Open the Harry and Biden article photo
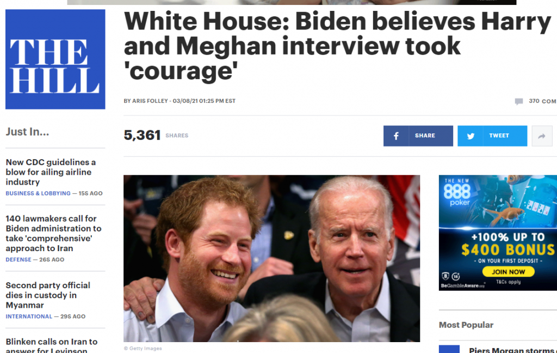Screen dimensions: 557x353 click(272, 258)
